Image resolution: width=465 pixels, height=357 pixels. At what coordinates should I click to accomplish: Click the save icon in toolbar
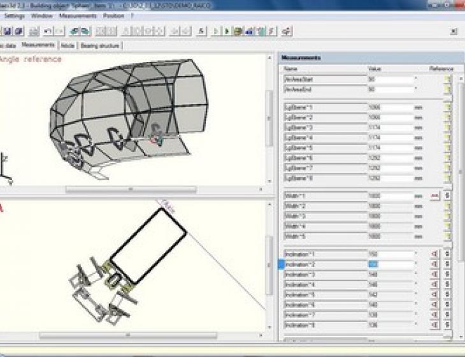point(8,31)
